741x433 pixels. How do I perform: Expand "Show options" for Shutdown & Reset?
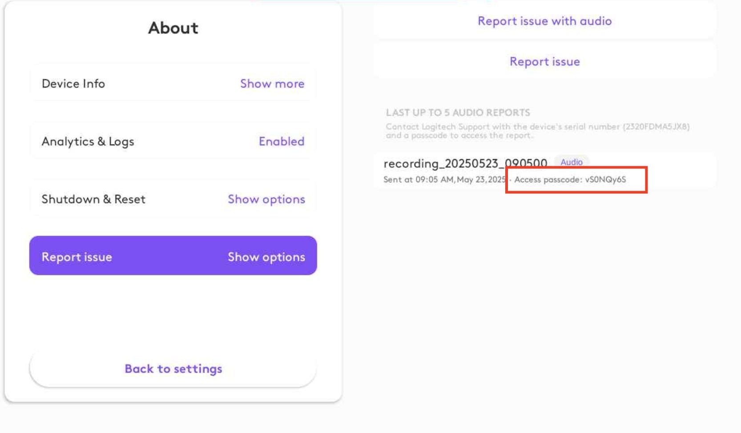point(266,199)
